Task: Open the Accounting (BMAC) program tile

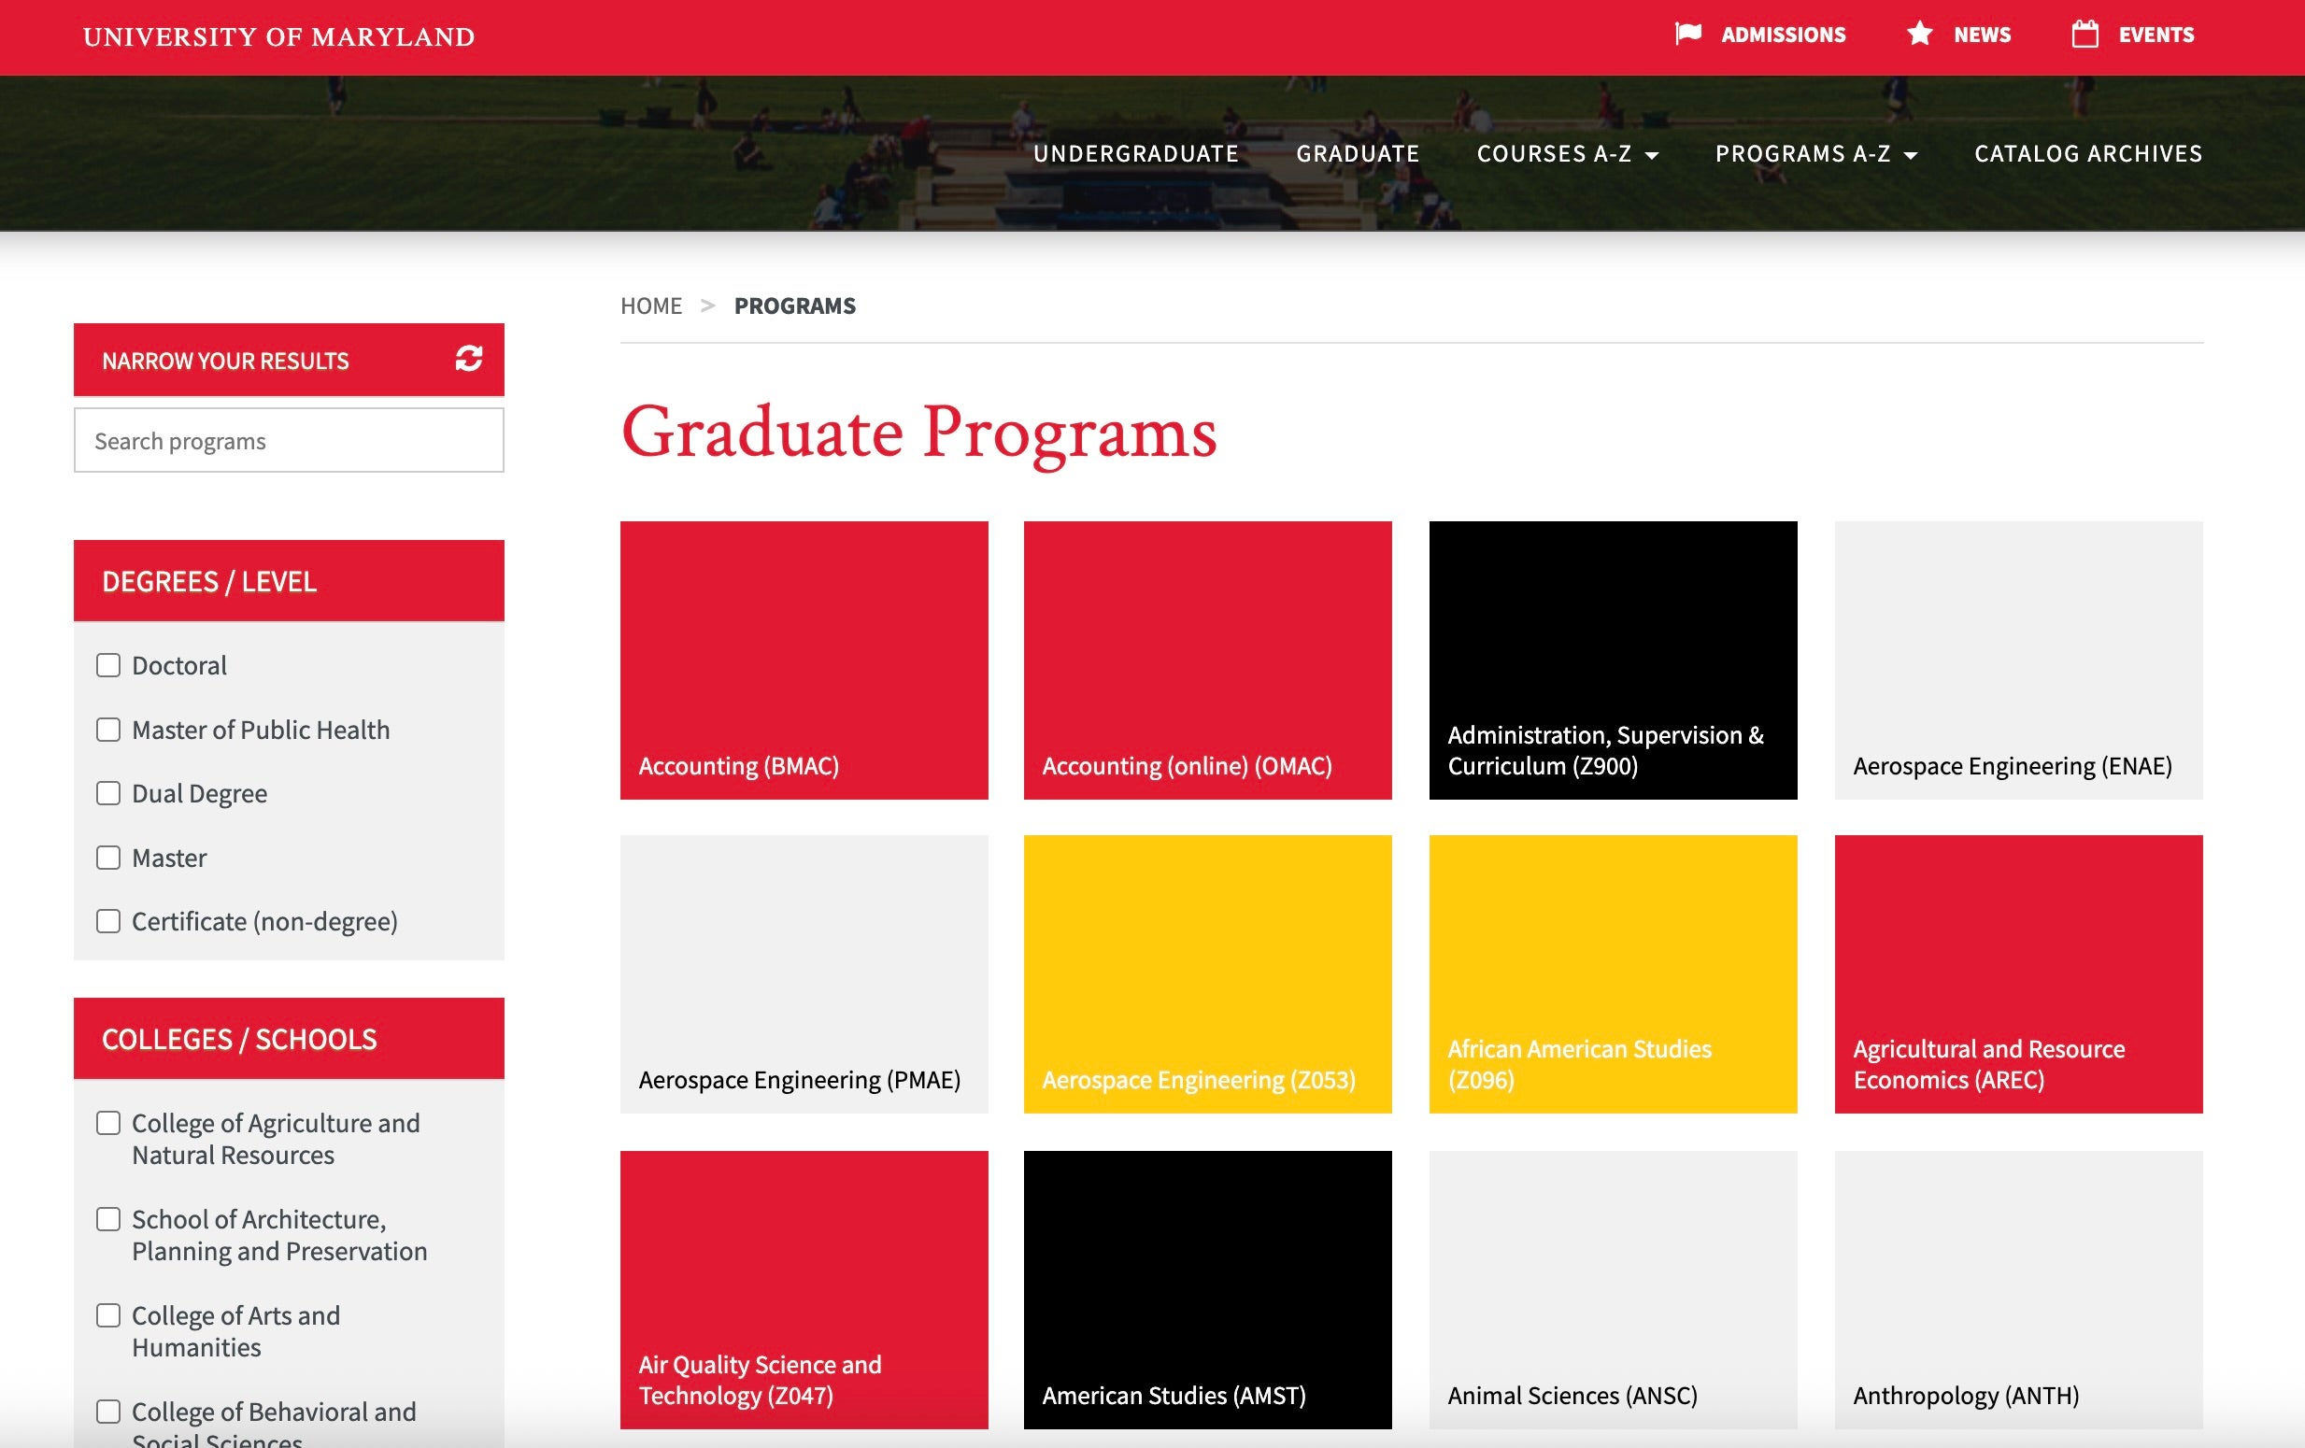Action: (804, 658)
